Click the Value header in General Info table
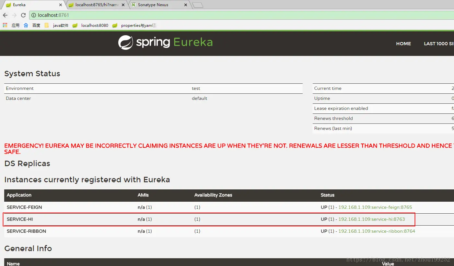454x266 pixels. [x=388, y=264]
